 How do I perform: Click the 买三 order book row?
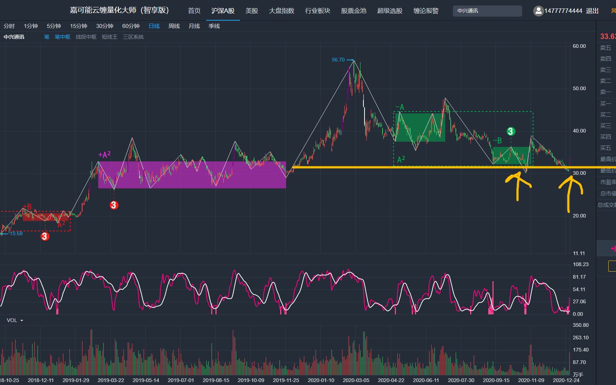[x=606, y=126]
